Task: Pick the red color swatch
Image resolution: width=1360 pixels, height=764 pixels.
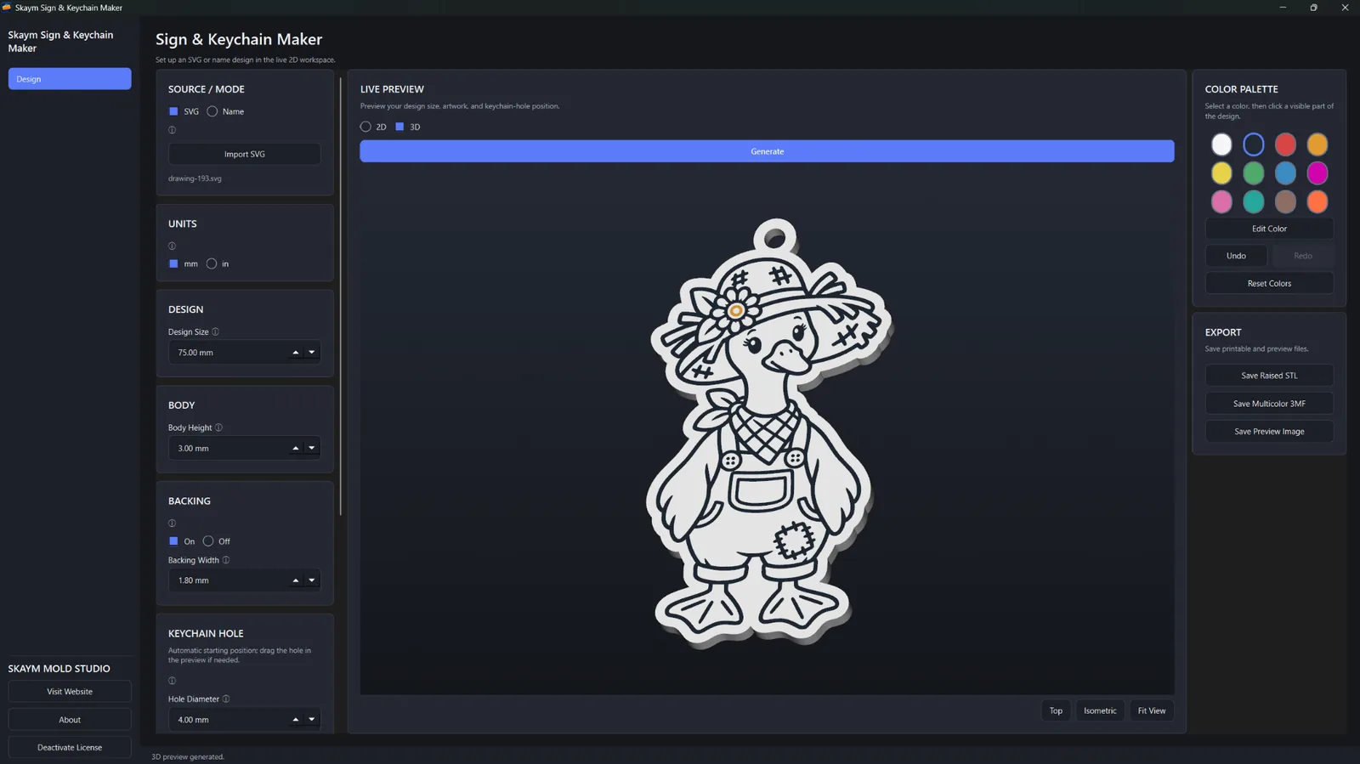Action: click(x=1285, y=144)
